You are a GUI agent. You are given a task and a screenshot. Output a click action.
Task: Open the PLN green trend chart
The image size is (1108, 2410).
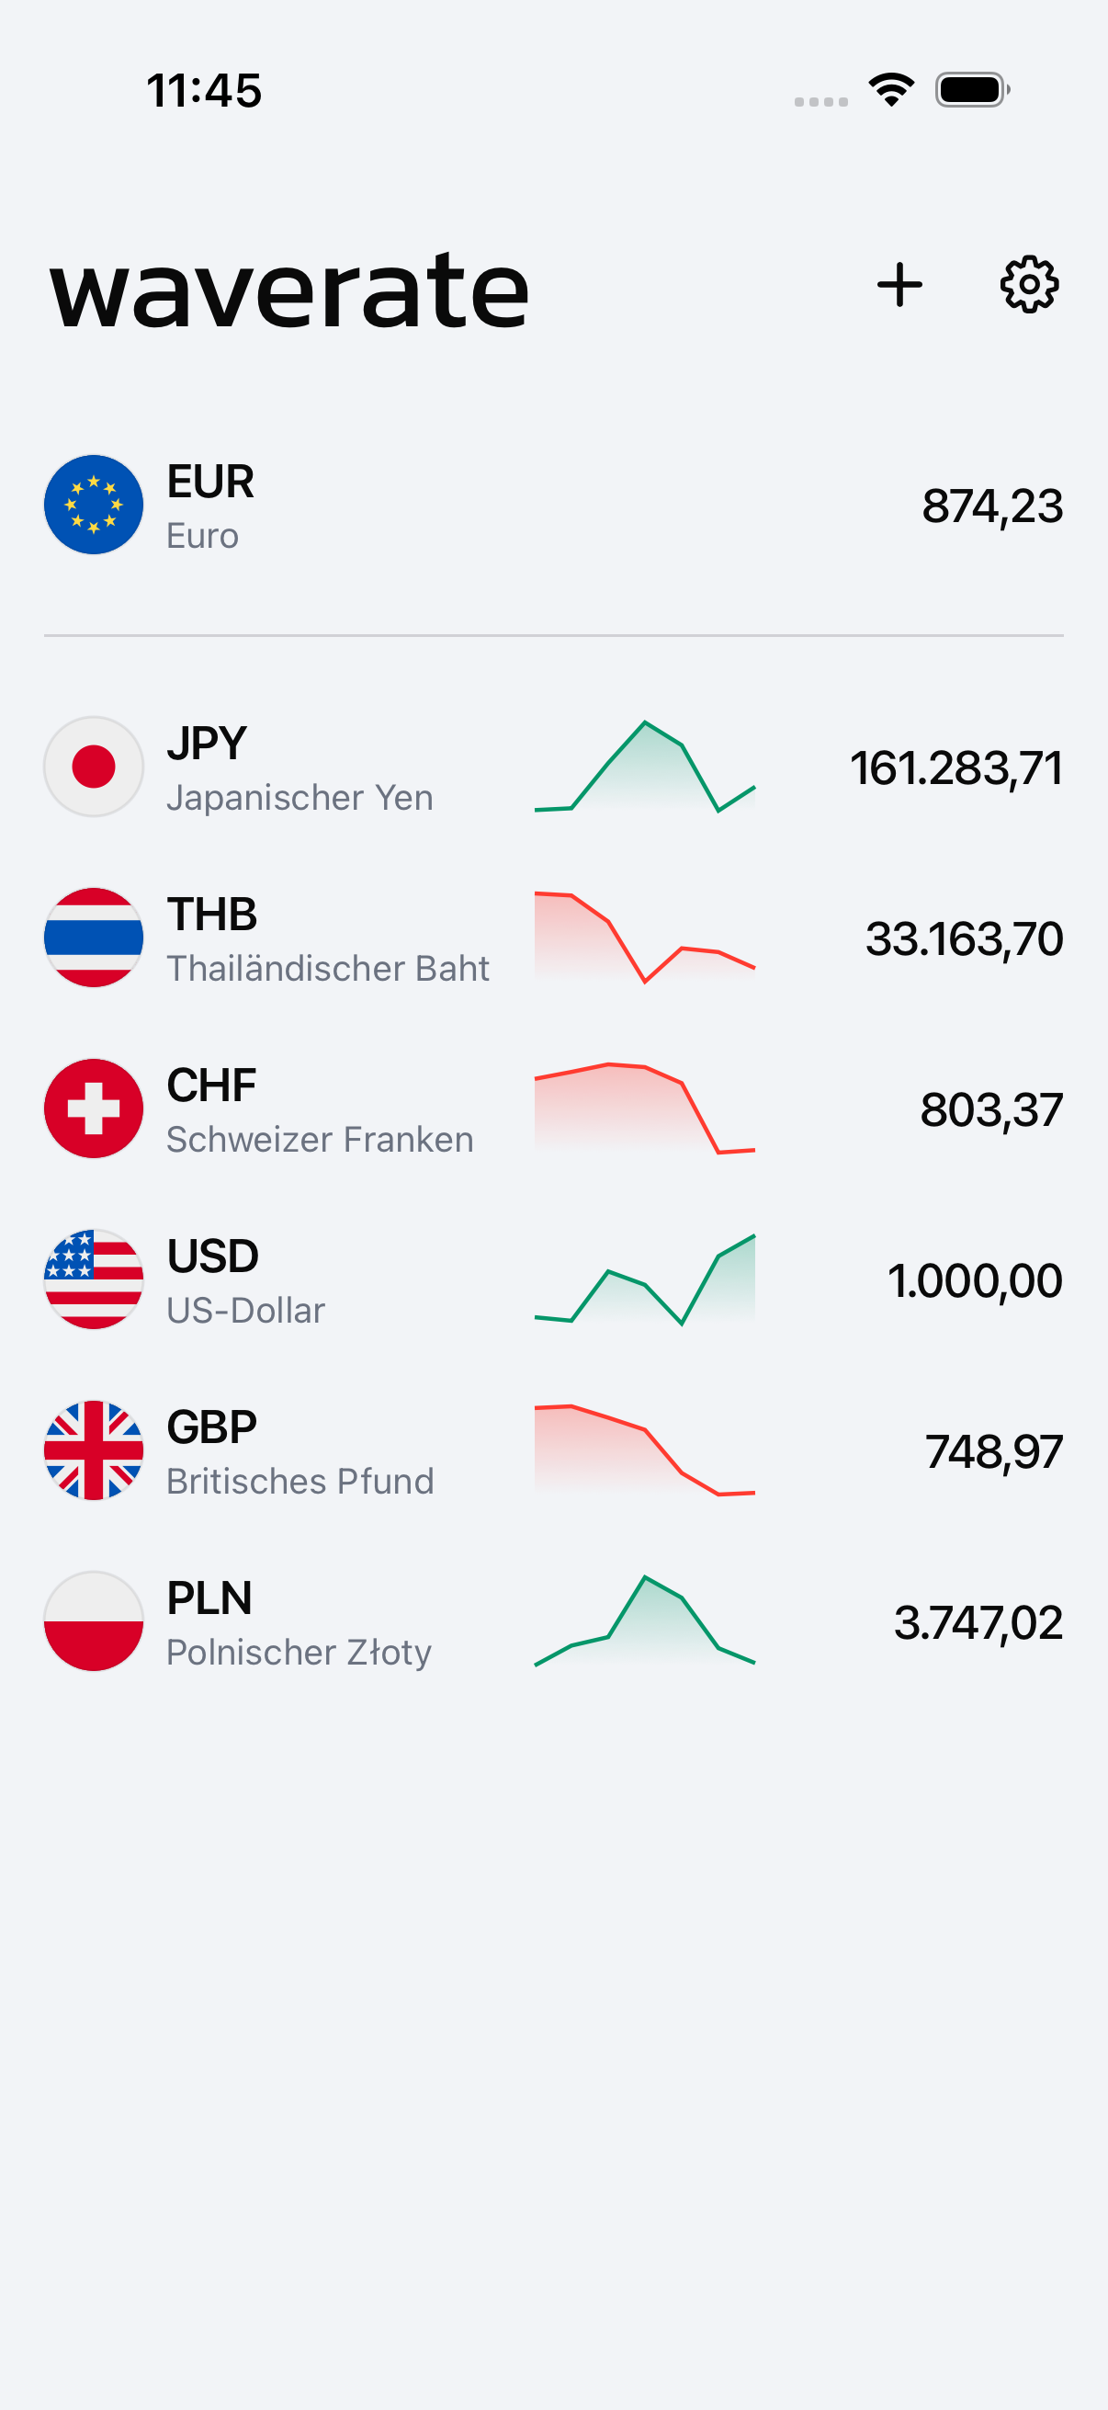[645, 1622]
